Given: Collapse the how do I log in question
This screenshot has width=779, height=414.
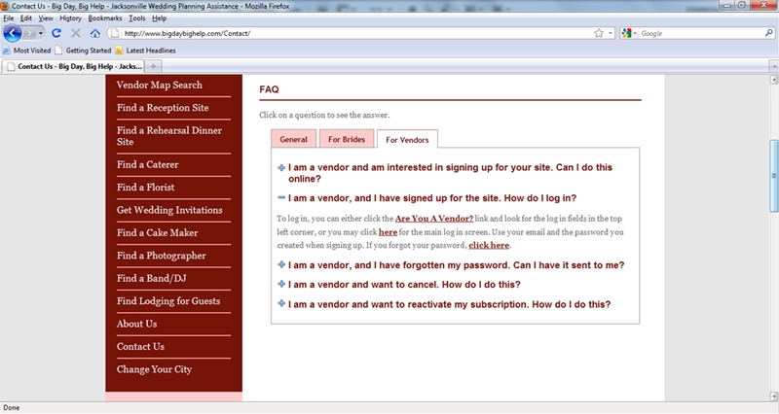Looking at the screenshot, I should tap(281, 198).
